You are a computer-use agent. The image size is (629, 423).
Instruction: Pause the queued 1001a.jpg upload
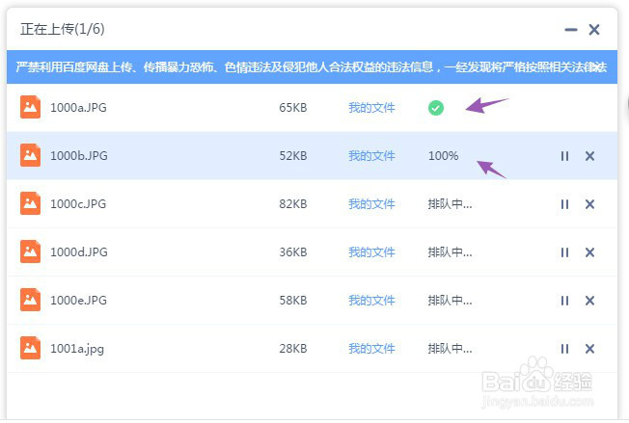[x=565, y=349]
